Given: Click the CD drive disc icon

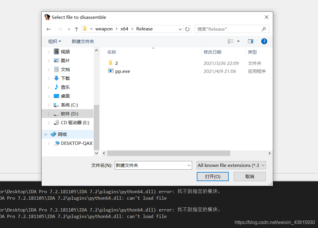Looking at the screenshot, I should (x=56, y=122).
